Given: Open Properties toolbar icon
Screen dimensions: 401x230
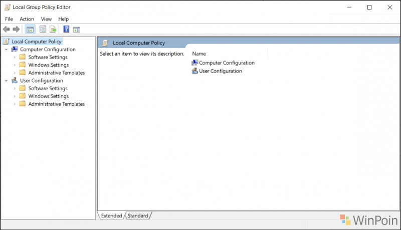Looking at the screenshot, I should [x=43, y=30].
